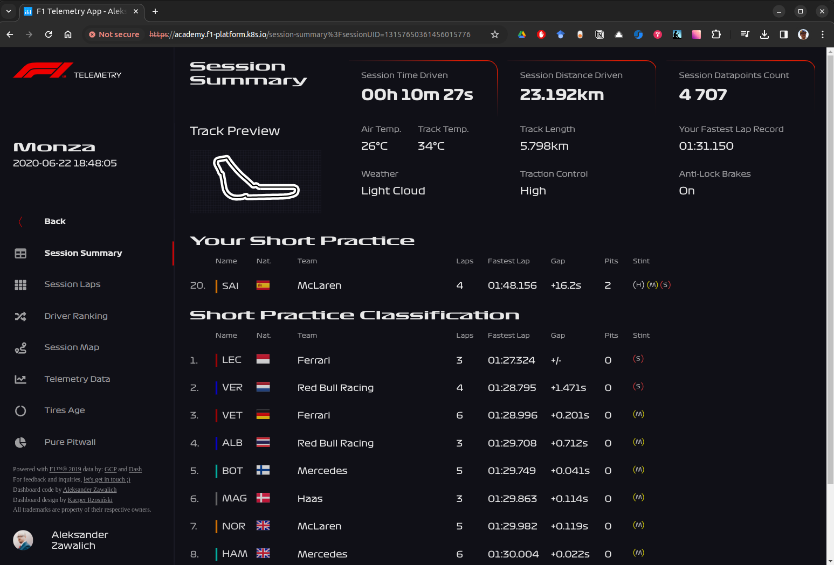Click the Google Drive extension icon
834x565 pixels.
(522, 34)
